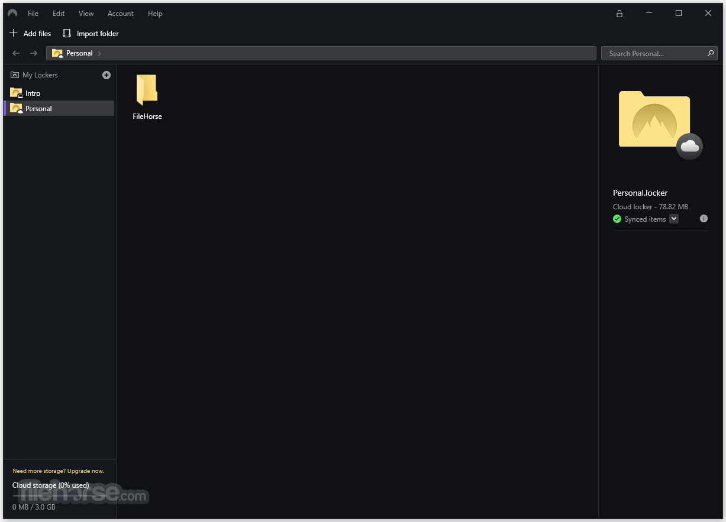Viewport: 726px width, 522px height.
Task: Click the Cloud locker - 78.82 MB text
Action: point(650,207)
